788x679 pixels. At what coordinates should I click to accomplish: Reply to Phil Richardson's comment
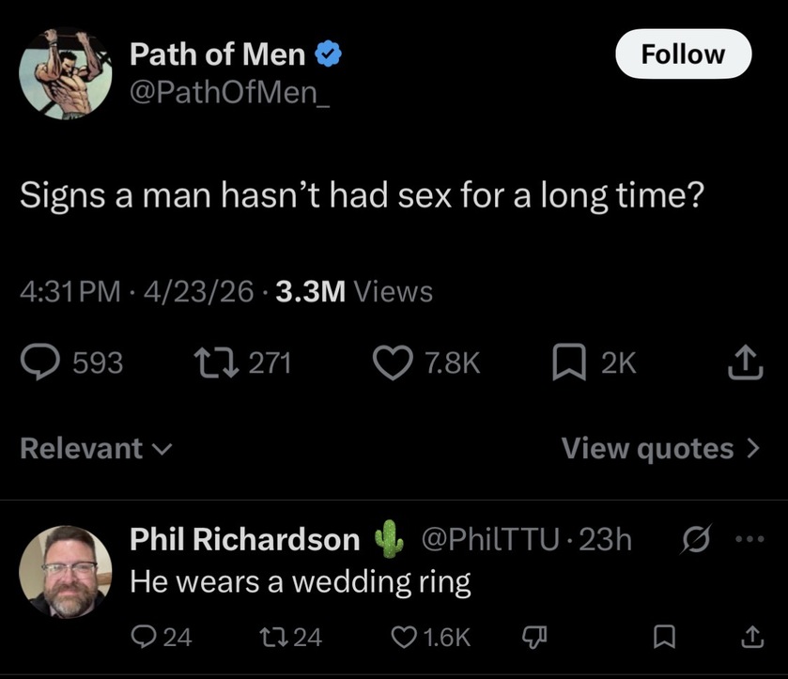[144, 638]
